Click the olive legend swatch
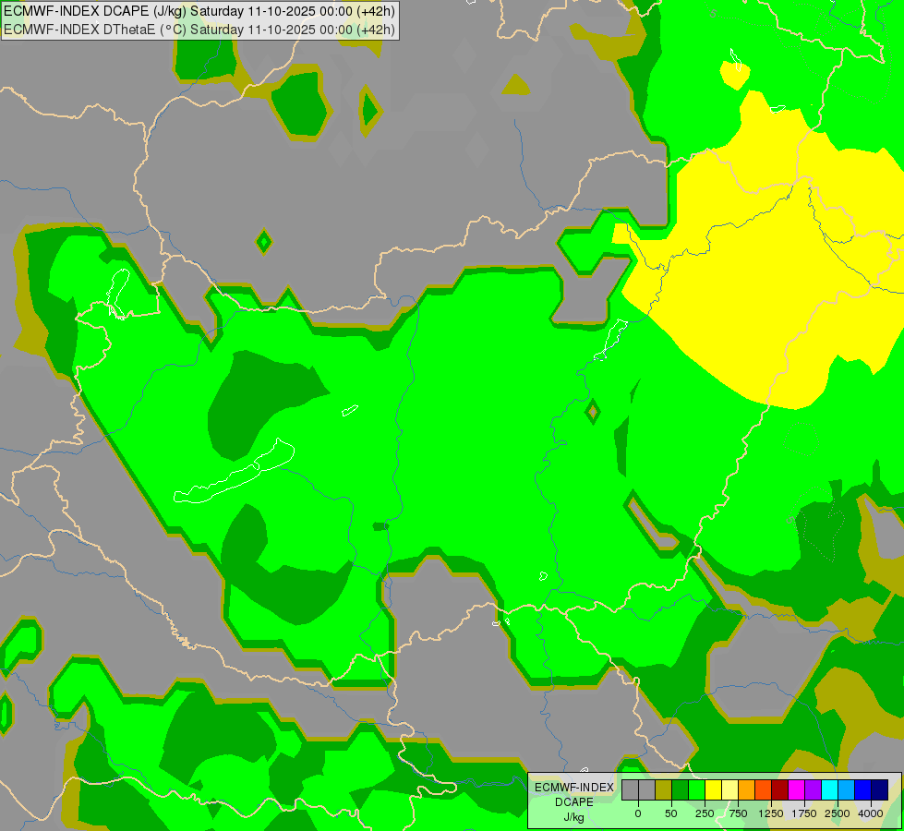Image resolution: width=904 pixels, height=831 pixels. 664,789
